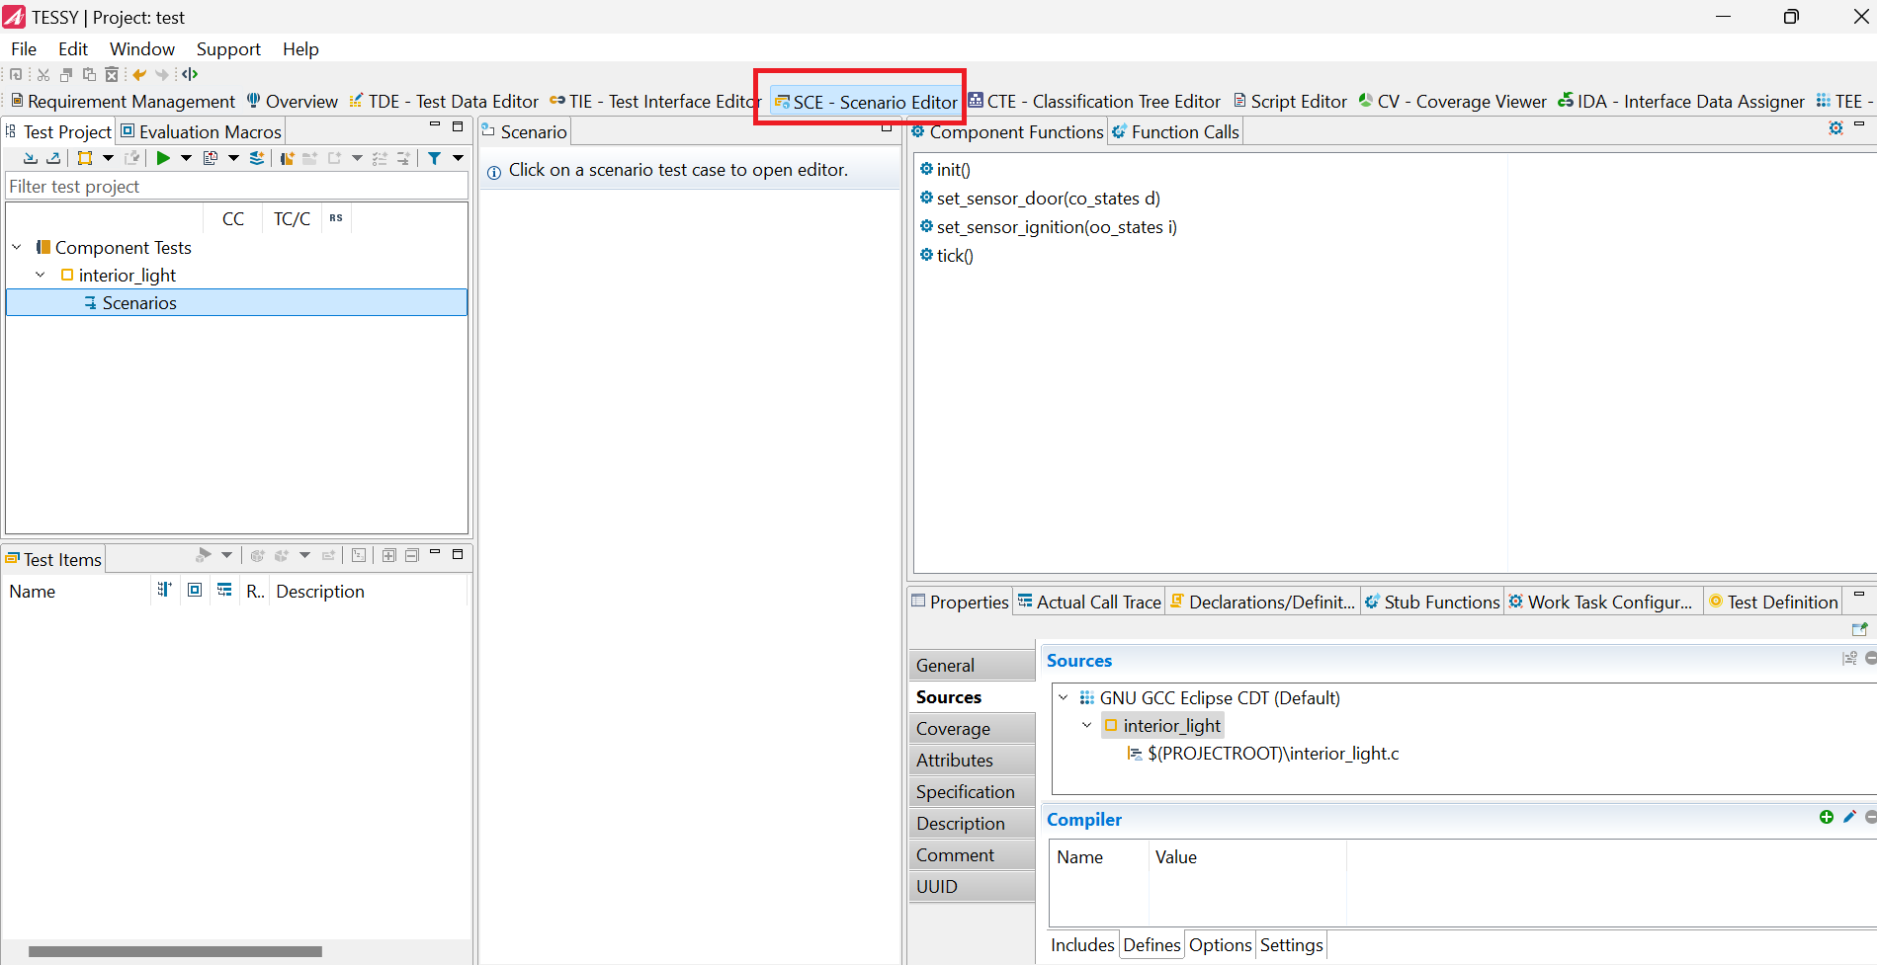Select the Component Functions tab
The width and height of the screenshot is (1877, 965).
pyautogui.click(x=1007, y=131)
